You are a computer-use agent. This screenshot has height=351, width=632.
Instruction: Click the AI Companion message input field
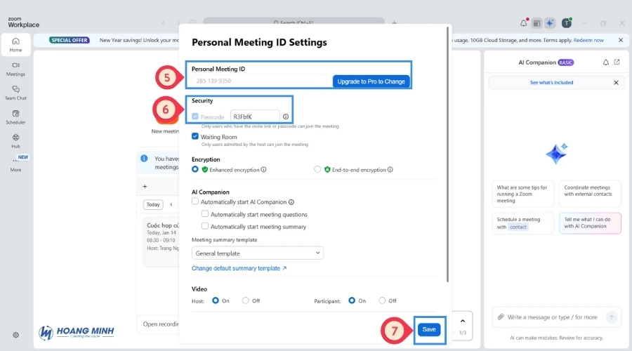[x=551, y=317]
